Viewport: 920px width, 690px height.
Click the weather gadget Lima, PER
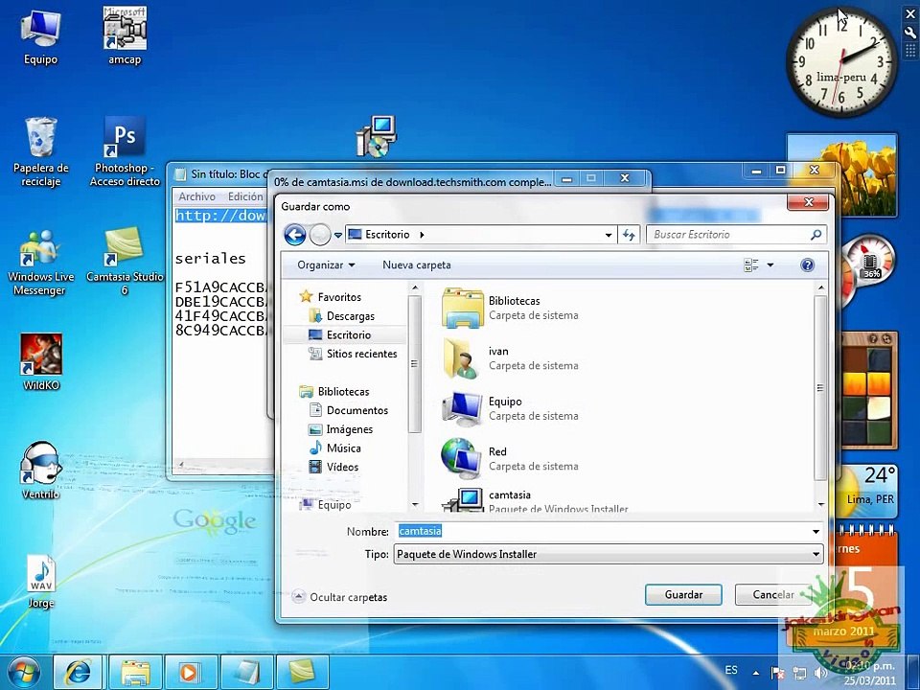(x=868, y=490)
